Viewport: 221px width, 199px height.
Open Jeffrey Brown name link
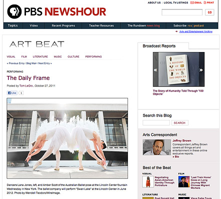click(182, 140)
